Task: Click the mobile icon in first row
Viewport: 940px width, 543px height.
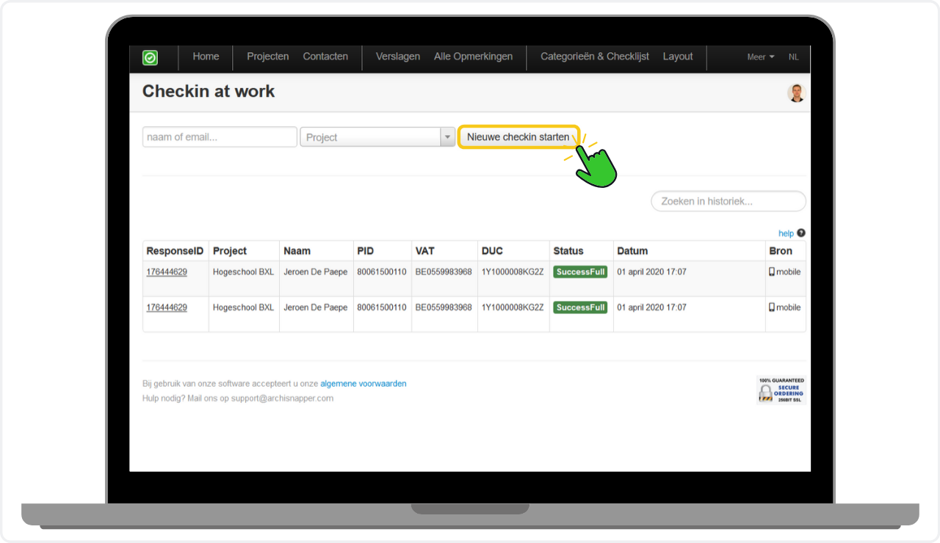Action: (772, 272)
